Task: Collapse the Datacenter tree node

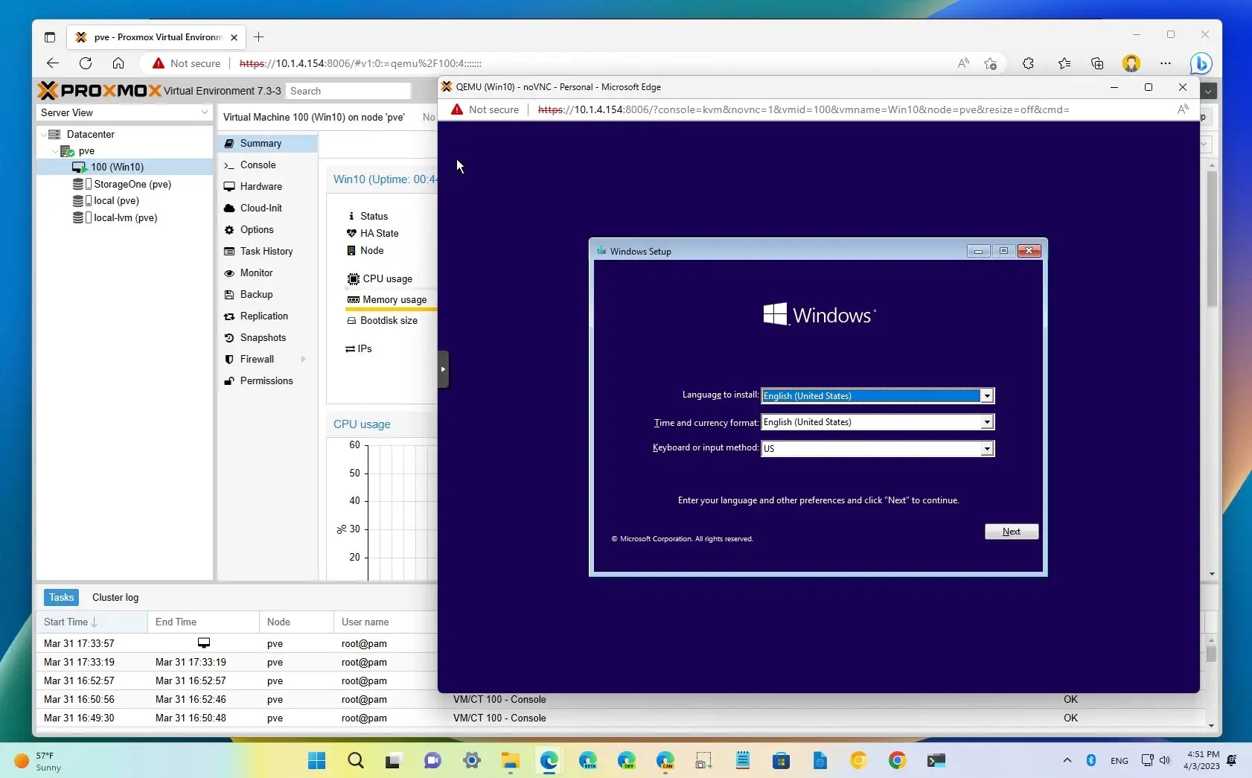Action: (45, 134)
